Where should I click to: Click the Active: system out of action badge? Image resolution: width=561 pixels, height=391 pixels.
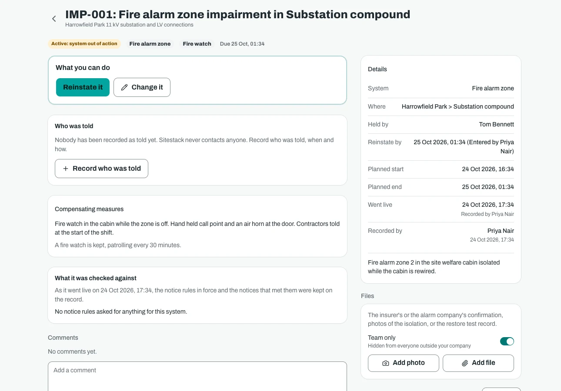coord(84,43)
